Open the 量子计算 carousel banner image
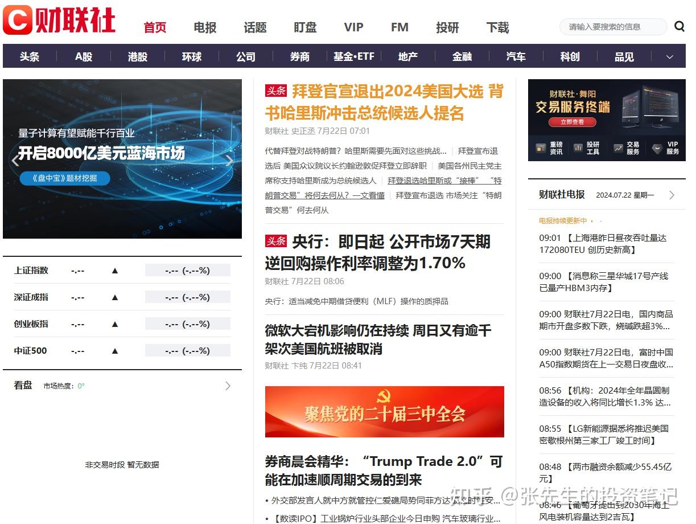 pos(122,159)
